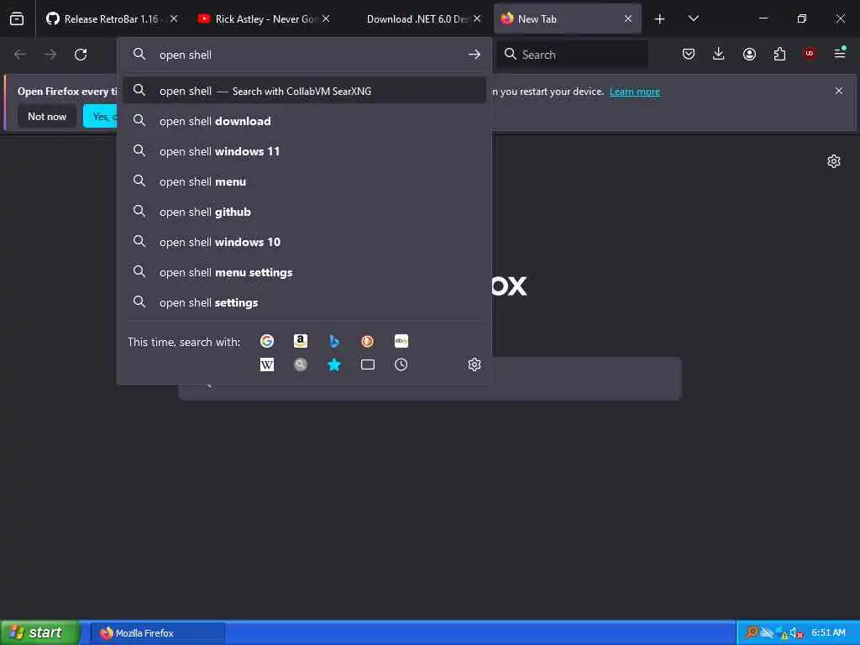Pick the gray magnifier search engine icon
This screenshot has height=645, width=860.
tap(301, 364)
